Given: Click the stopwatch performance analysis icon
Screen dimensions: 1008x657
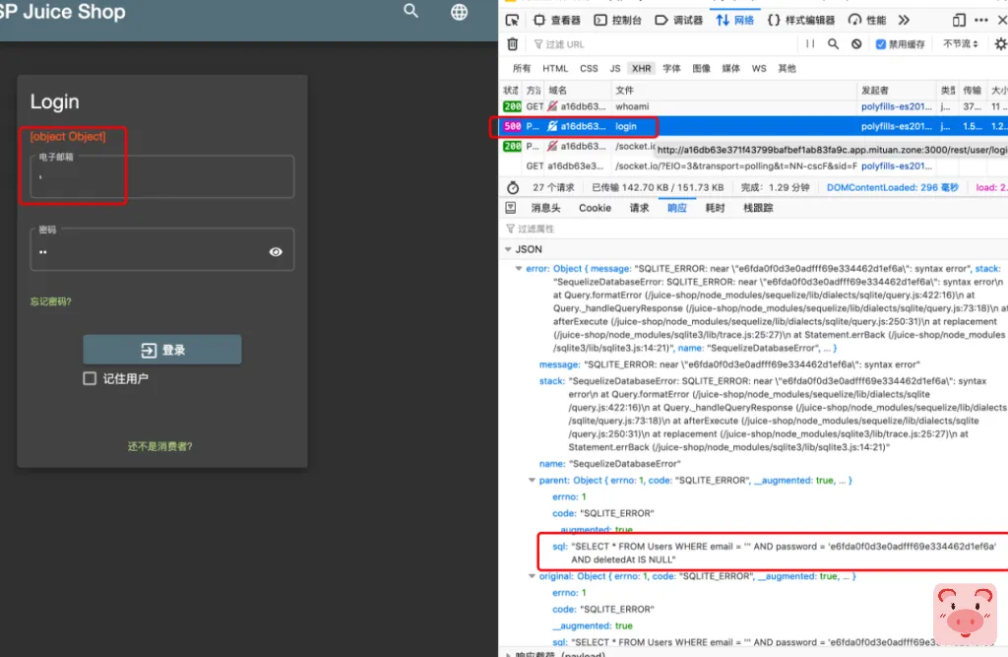Looking at the screenshot, I should pyautogui.click(x=512, y=187).
